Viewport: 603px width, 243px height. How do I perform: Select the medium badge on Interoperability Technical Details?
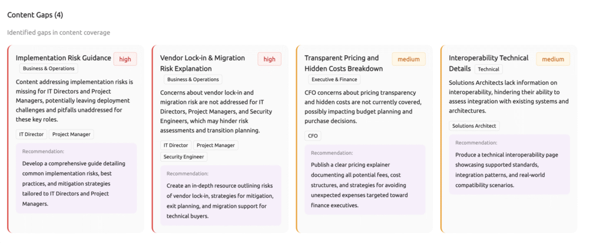tap(552, 59)
